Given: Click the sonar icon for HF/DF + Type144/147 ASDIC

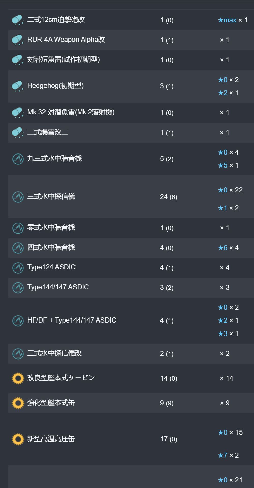Looking at the screenshot, I should click(18, 320).
